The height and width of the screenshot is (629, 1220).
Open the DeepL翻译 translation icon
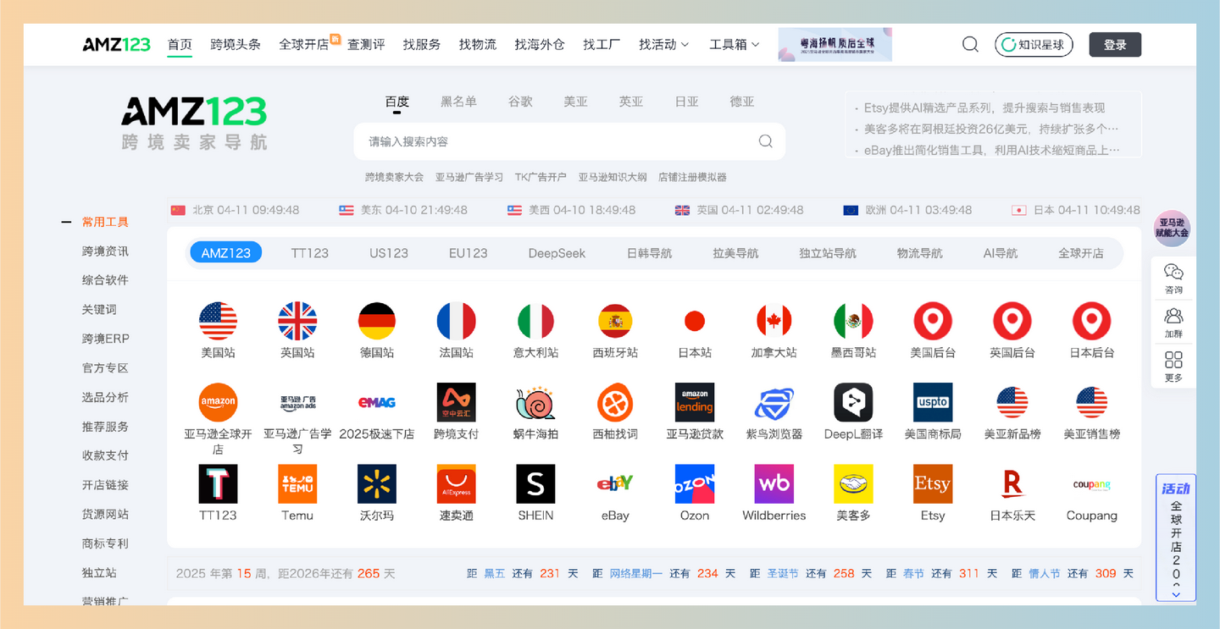pyautogui.click(x=853, y=402)
